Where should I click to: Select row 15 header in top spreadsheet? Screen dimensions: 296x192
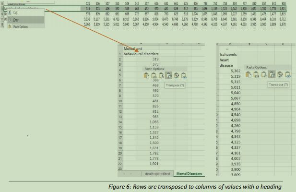coord(2,9)
